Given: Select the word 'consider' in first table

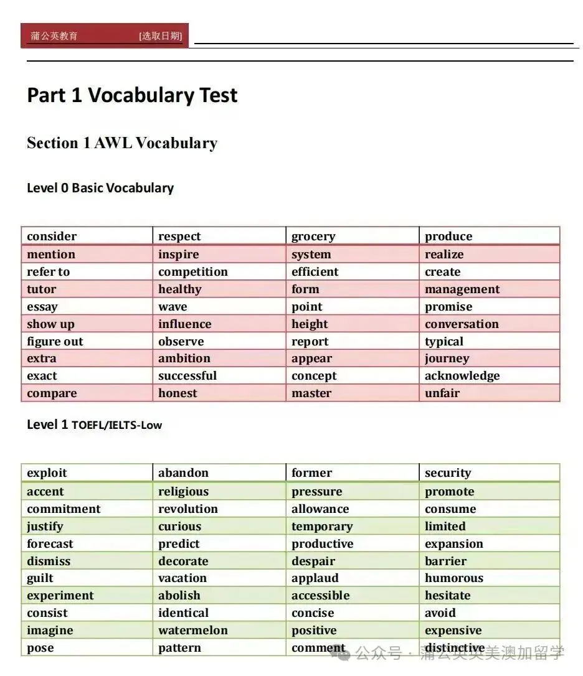Looking at the screenshot, I should tap(52, 237).
